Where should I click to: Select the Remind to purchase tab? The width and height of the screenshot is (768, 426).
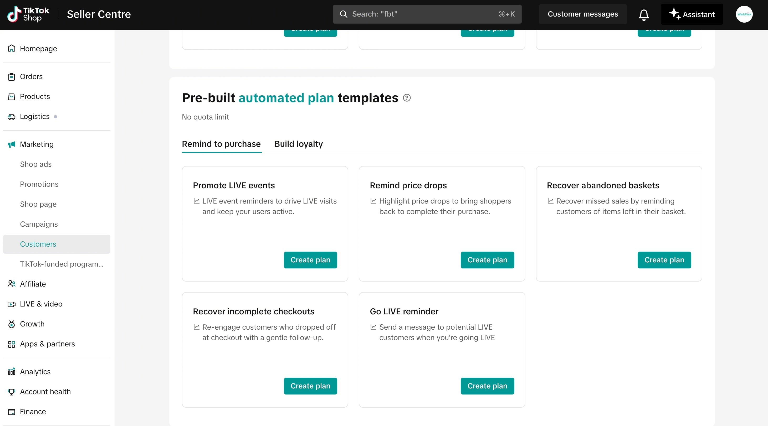221,144
